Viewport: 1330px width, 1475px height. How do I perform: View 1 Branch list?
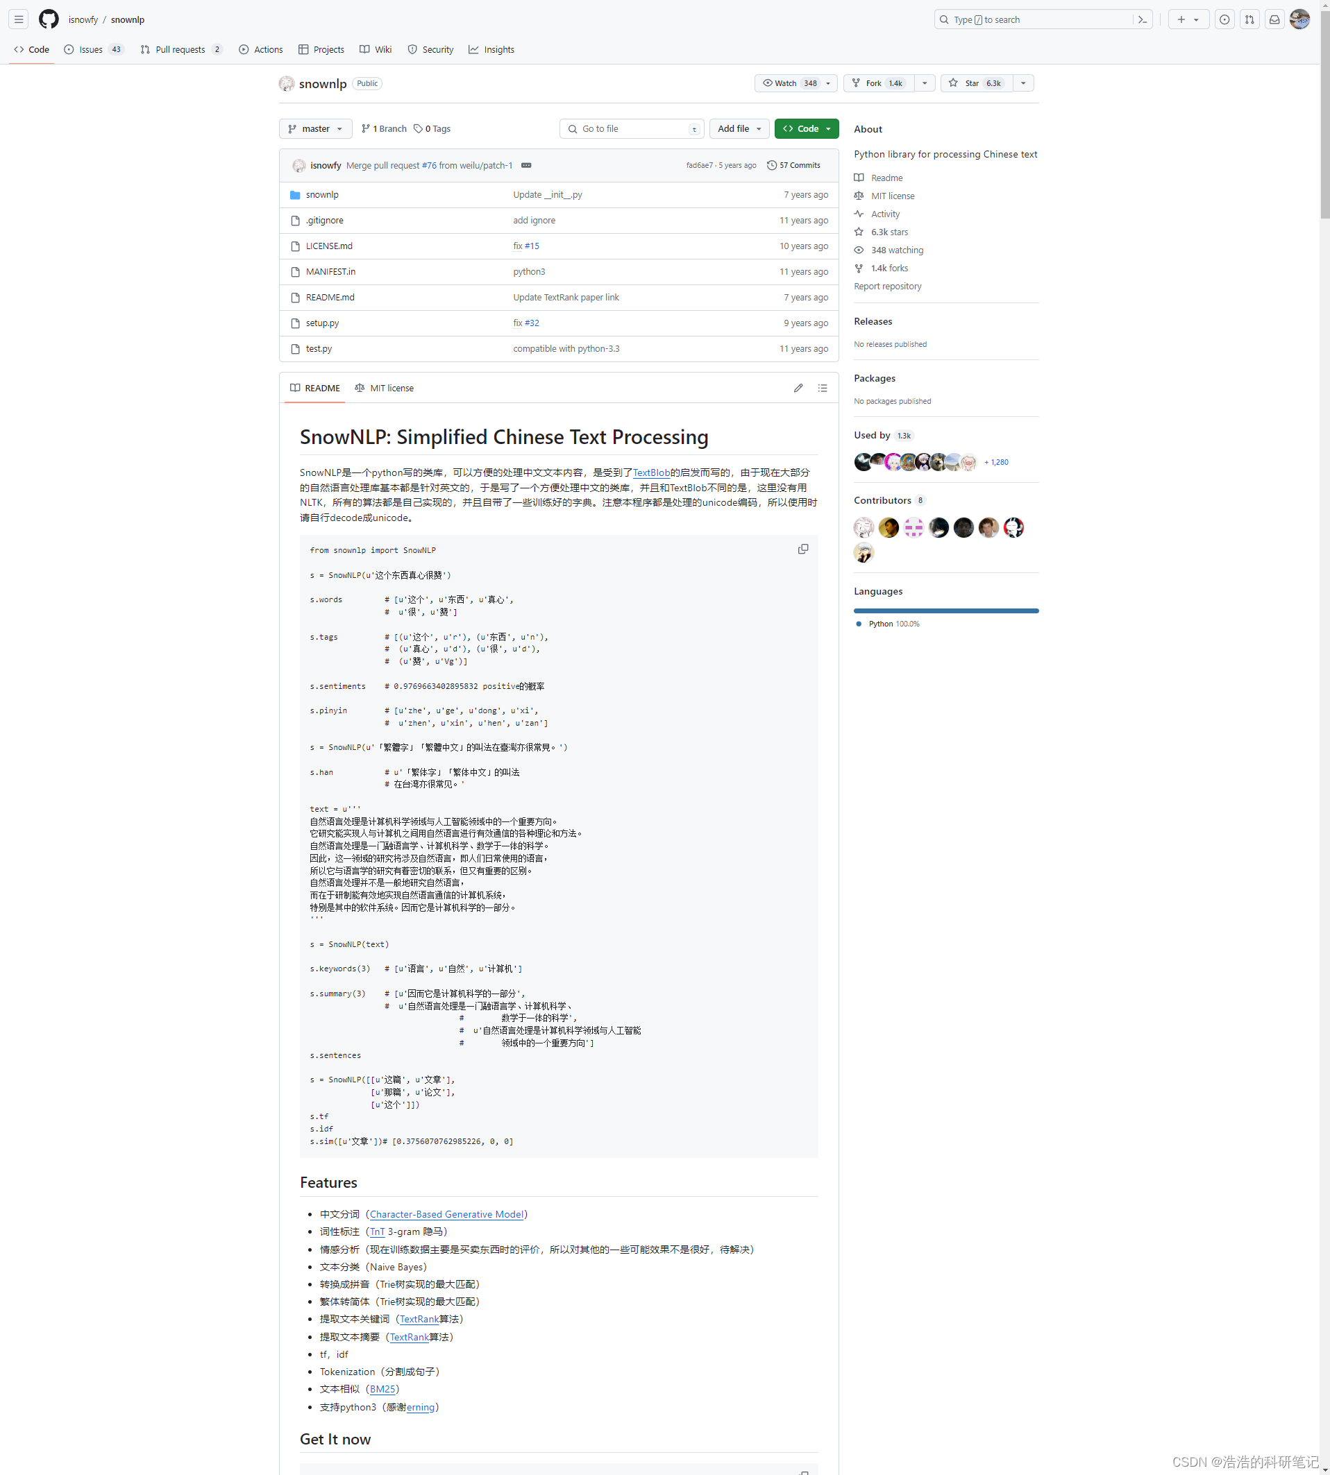coord(384,129)
